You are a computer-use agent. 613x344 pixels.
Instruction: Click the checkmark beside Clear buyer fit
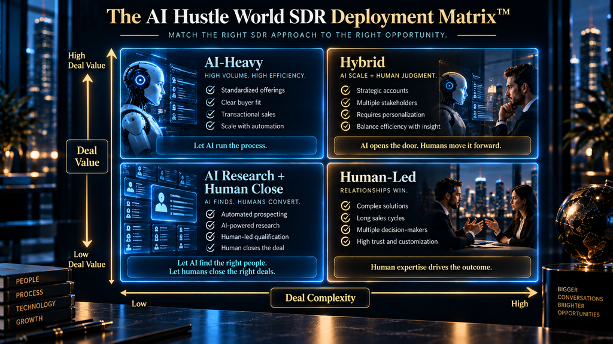[x=210, y=102]
